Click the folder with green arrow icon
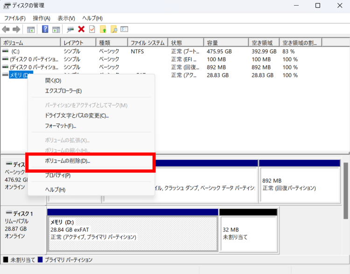Screen dimensions: 350x274 [103, 29]
